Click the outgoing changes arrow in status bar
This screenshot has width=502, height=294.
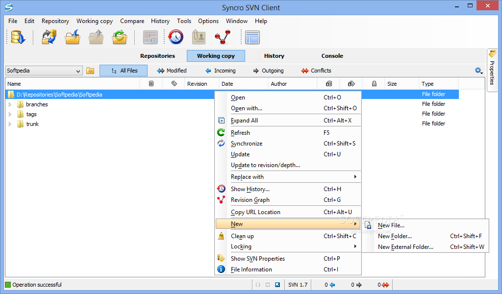click(359, 285)
